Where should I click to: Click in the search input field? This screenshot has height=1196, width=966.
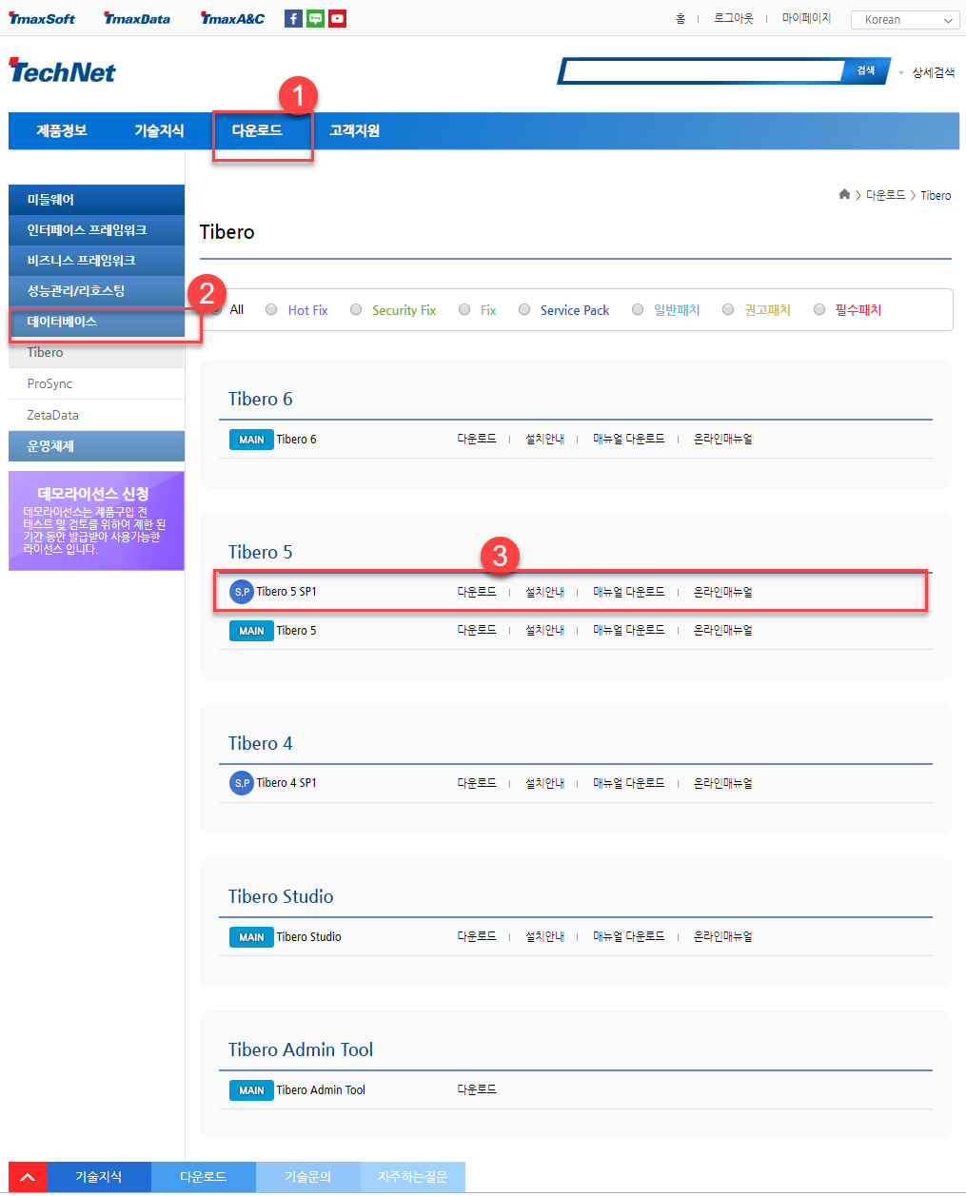click(x=704, y=70)
